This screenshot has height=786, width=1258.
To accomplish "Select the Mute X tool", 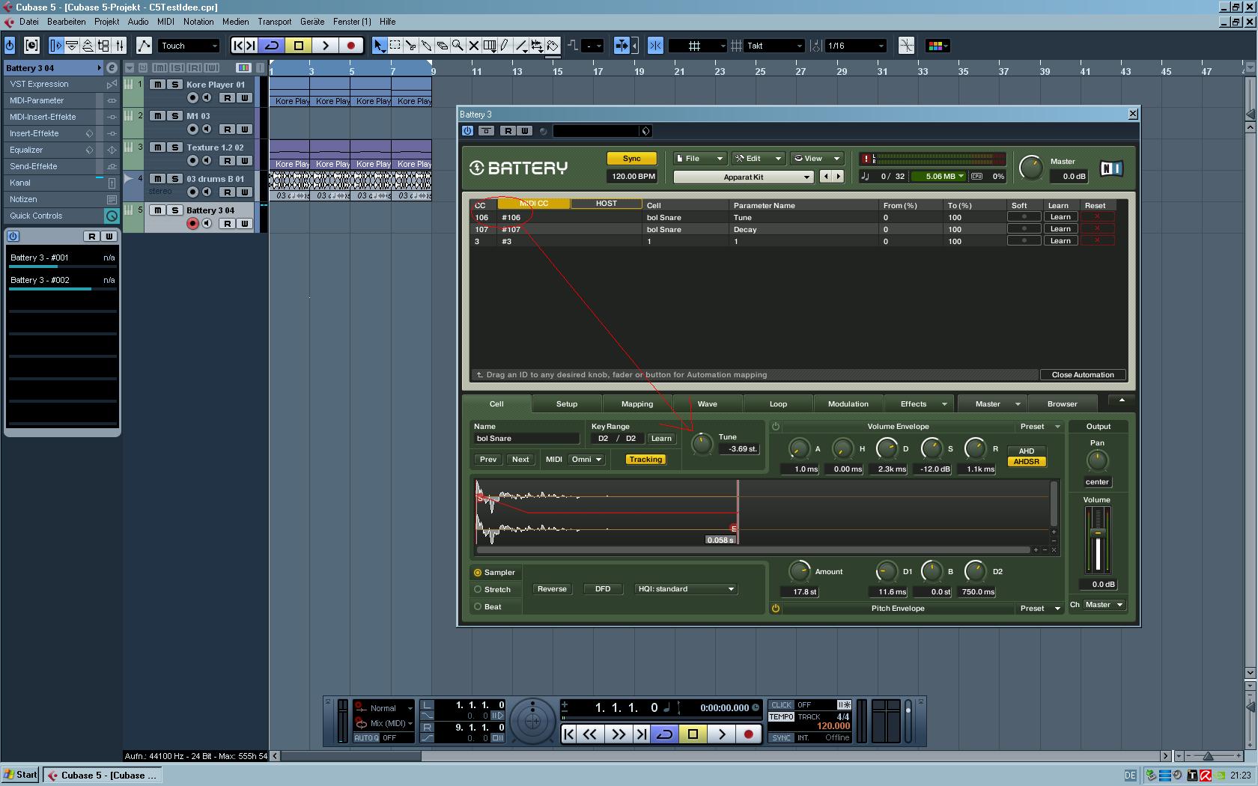I will click(473, 46).
